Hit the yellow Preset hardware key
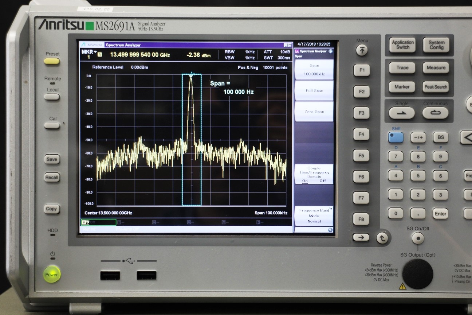Viewport: 472px width, 315px height. pyautogui.click(x=52, y=61)
